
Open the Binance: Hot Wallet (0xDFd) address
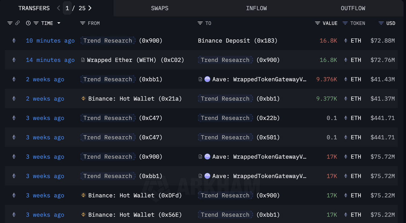[135, 196]
